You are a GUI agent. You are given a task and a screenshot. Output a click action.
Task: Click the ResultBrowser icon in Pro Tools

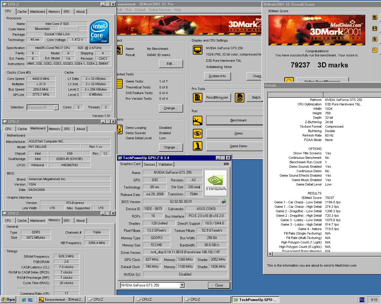click(x=198, y=97)
